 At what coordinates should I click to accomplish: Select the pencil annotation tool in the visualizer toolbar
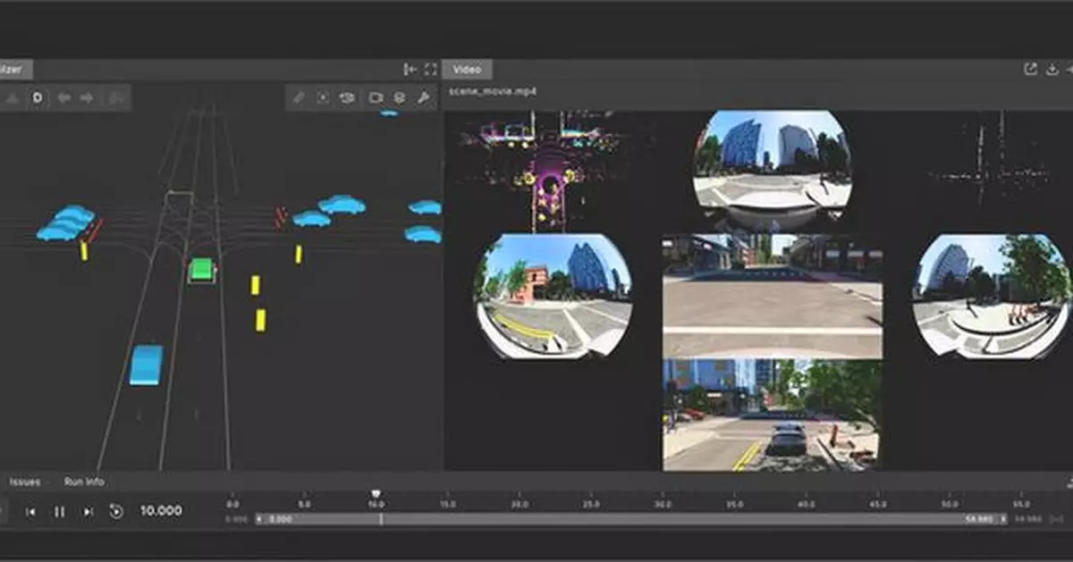pos(299,98)
